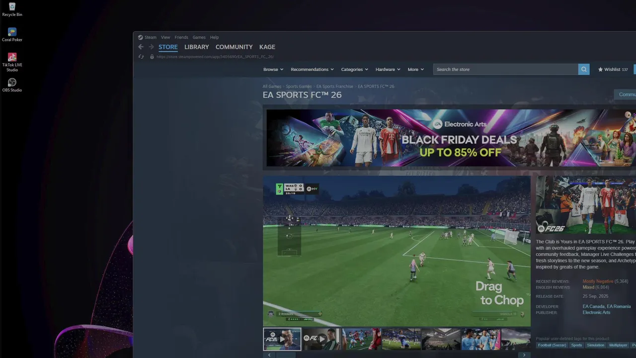The height and width of the screenshot is (358, 636).
Task: Open the Mixed English reviews link
Action: tap(588, 287)
